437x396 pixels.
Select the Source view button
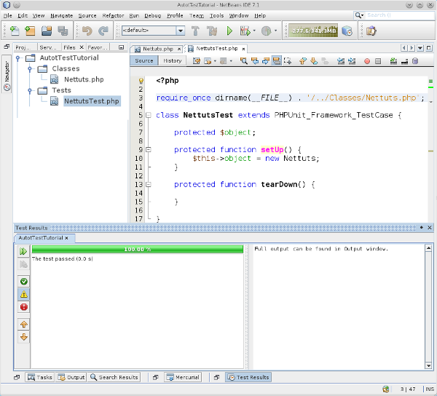(x=143, y=60)
